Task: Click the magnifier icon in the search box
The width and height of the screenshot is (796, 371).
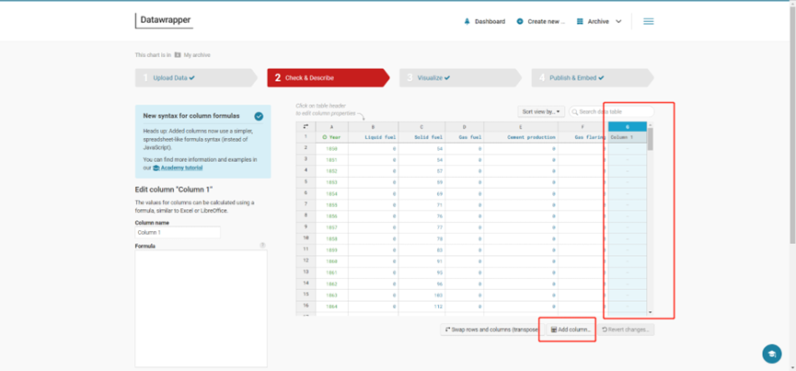Action: click(574, 111)
